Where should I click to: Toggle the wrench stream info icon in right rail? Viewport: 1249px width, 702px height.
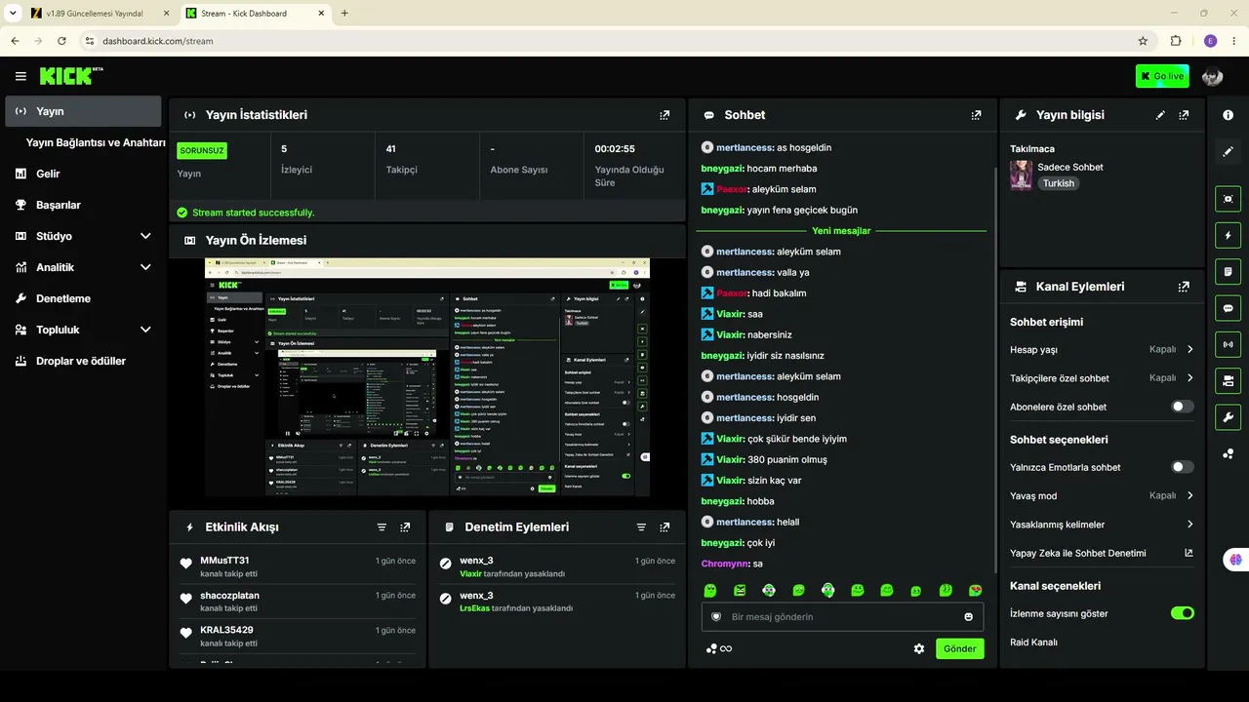coord(1228,417)
